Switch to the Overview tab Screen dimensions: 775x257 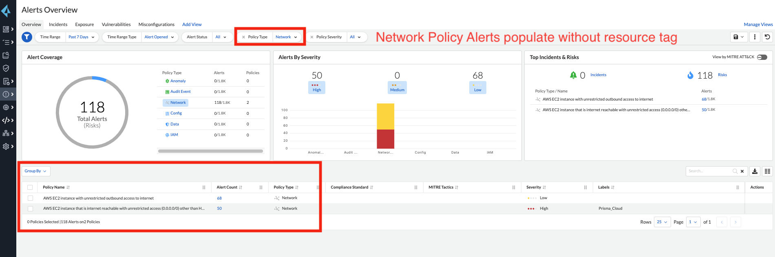[x=31, y=24]
